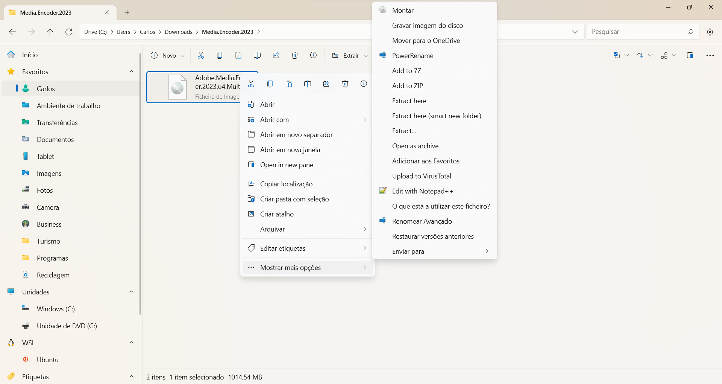Toggle the item selection checkbox icon

pos(617,55)
